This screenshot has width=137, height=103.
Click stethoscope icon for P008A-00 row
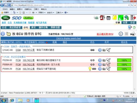point(108,65)
